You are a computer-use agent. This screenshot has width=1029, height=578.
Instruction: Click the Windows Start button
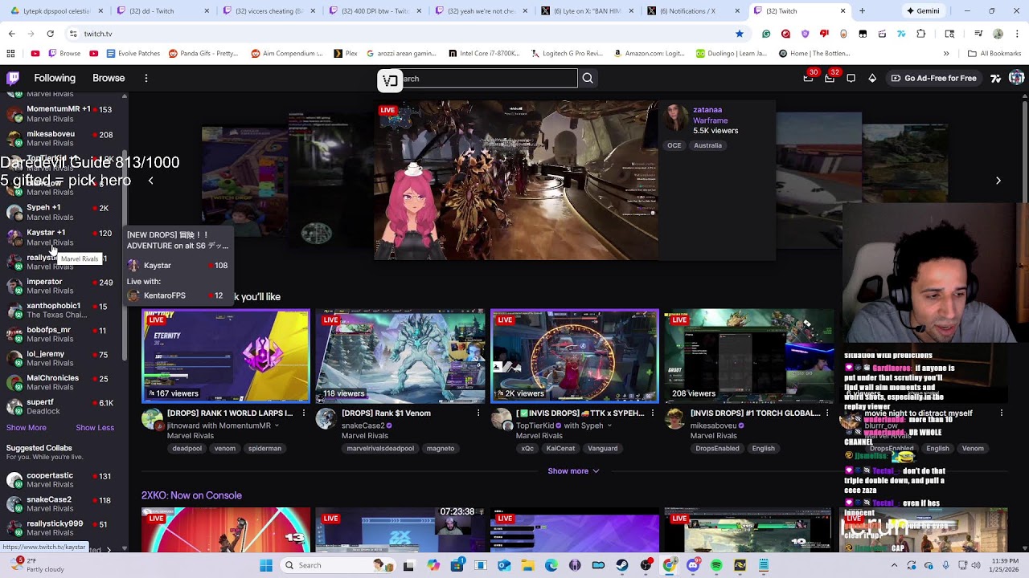(x=266, y=565)
